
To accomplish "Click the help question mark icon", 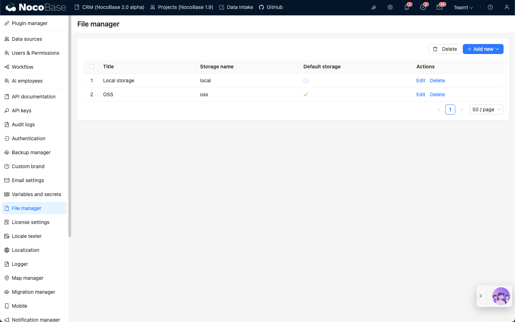I will coord(490,8).
